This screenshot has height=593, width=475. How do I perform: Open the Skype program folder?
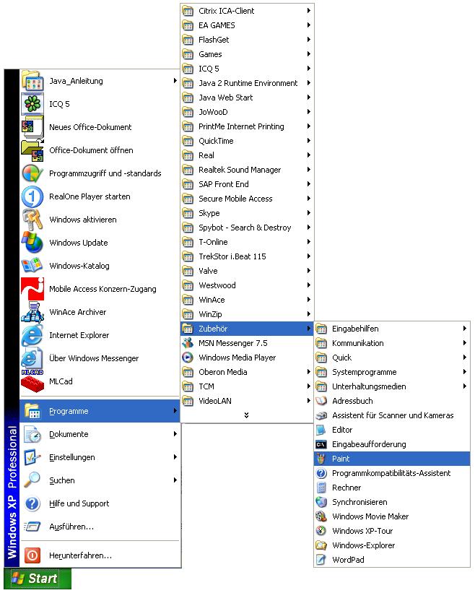209,213
